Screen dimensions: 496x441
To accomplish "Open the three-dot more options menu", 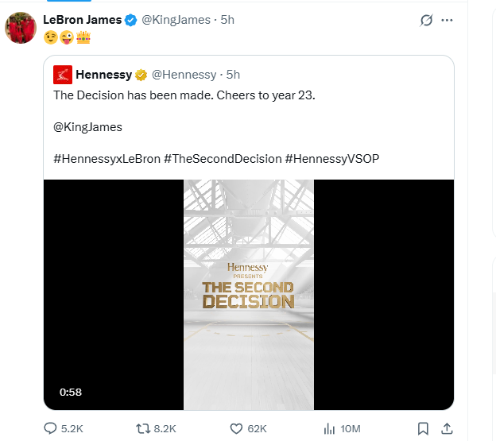I will coord(447,20).
